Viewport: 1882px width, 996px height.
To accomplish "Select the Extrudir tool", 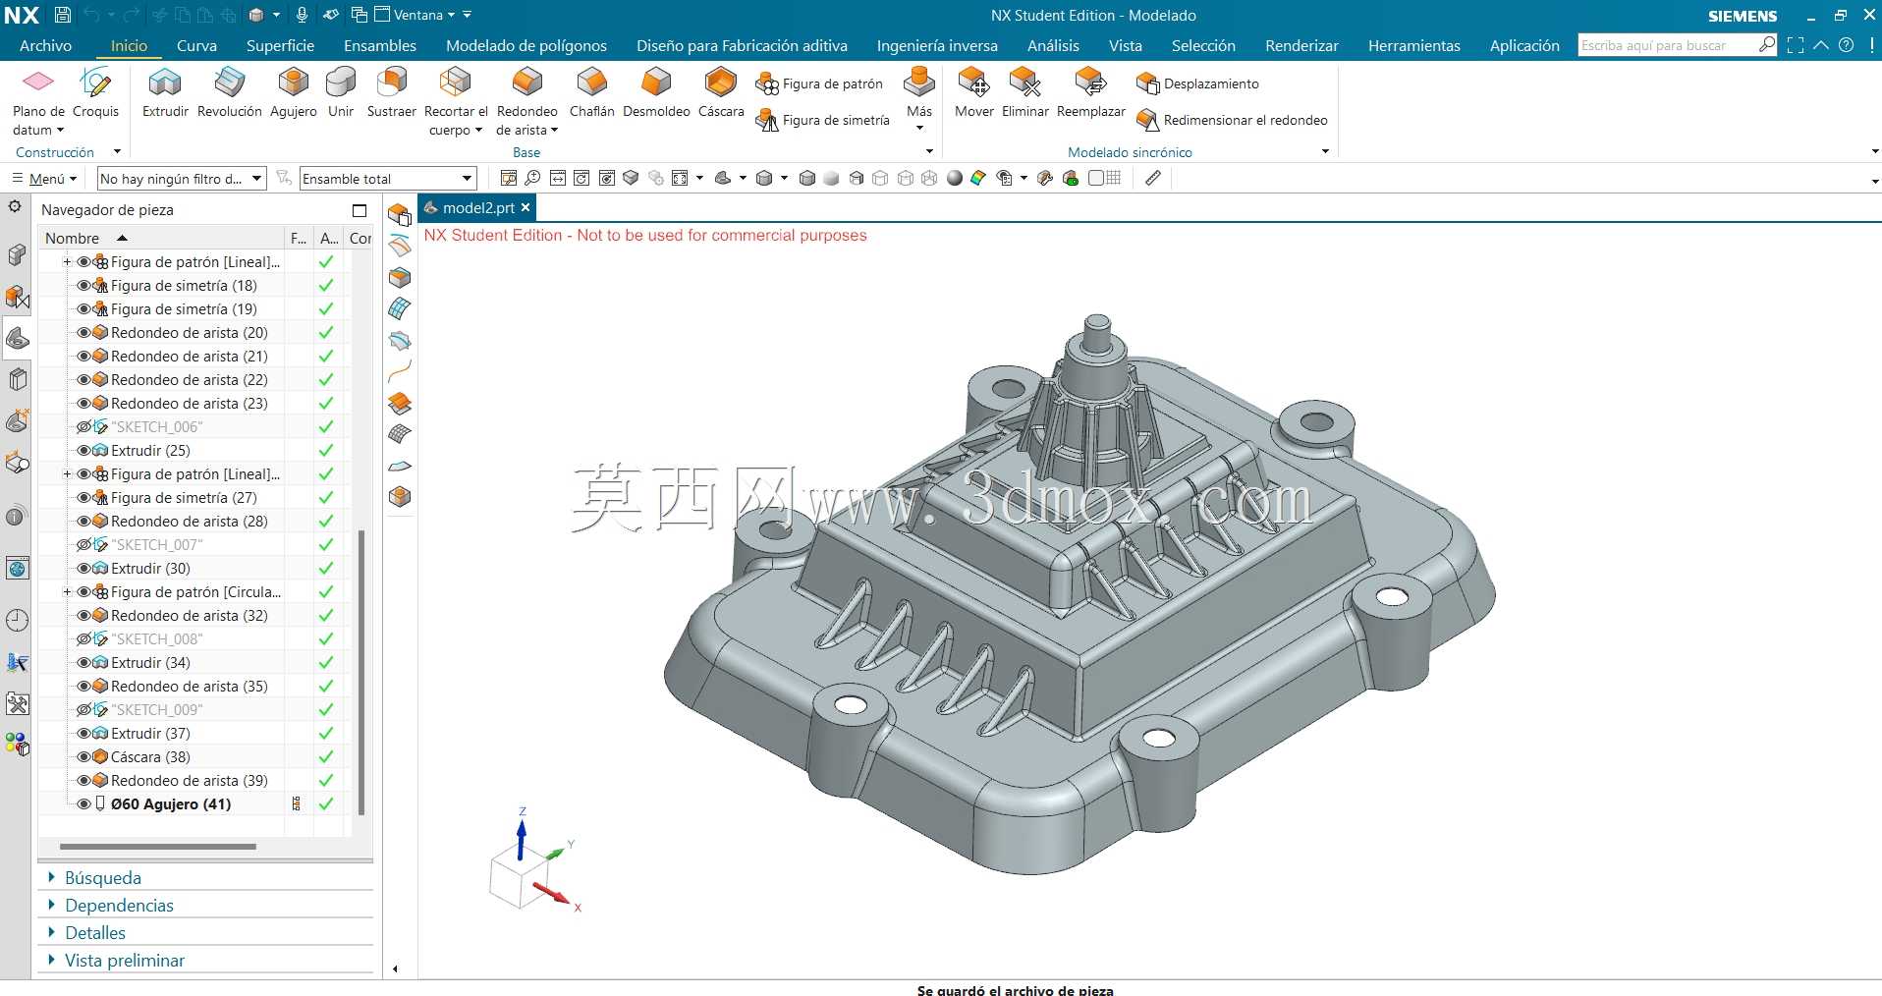I will (x=165, y=93).
